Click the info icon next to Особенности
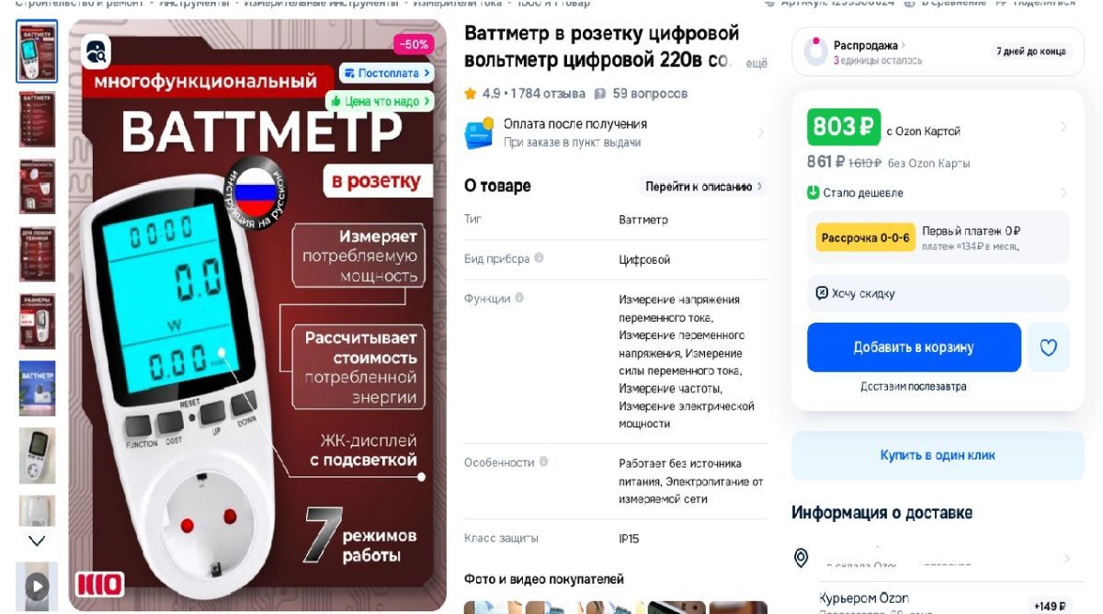 [544, 461]
